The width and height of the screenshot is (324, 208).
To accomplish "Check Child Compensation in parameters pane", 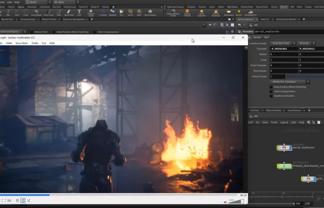I will point(271,92).
